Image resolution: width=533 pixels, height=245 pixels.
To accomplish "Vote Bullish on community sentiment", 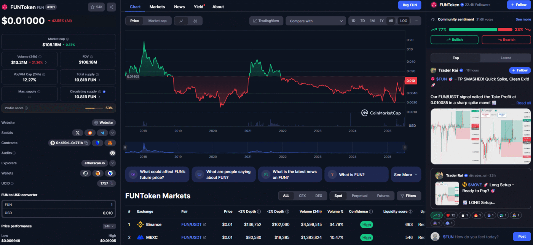I will click(455, 40).
